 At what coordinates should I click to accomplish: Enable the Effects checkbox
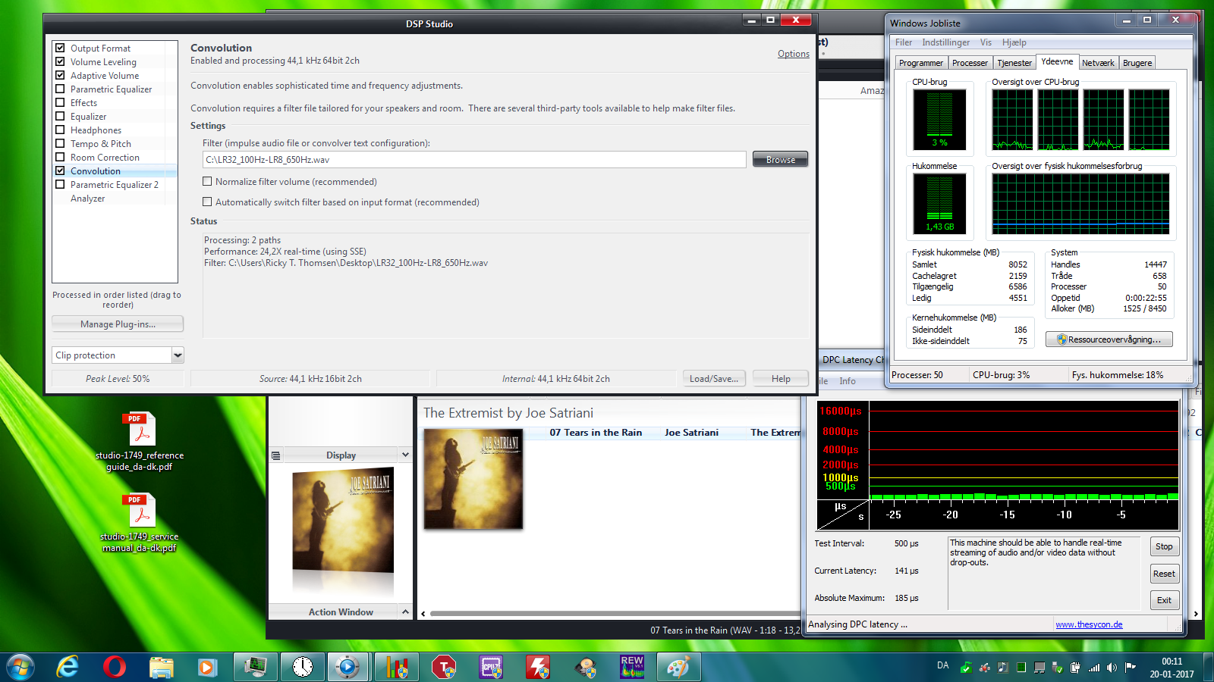(60, 102)
